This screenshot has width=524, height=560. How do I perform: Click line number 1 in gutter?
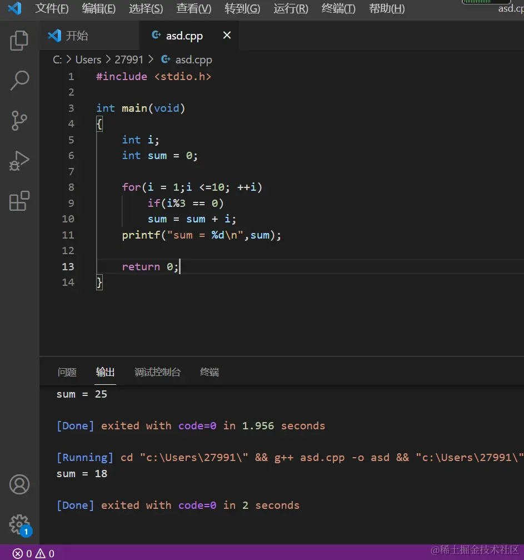pyautogui.click(x=71, y=76)
